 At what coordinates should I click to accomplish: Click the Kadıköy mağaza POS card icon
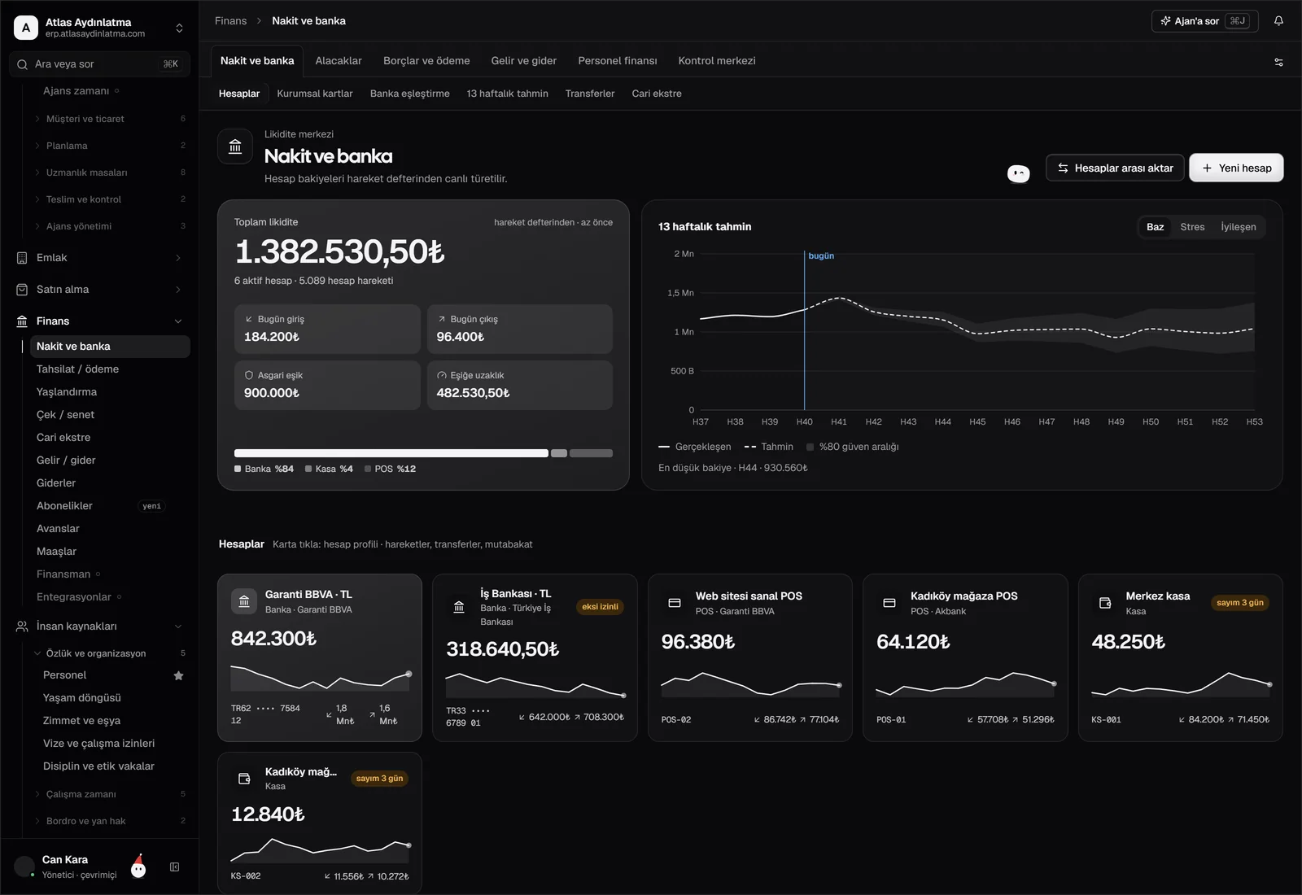[889, 603]
